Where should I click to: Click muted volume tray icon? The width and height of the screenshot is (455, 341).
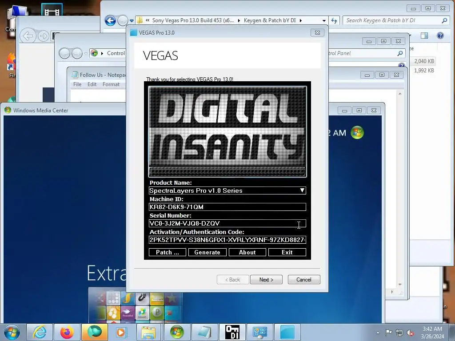(410, 333)
